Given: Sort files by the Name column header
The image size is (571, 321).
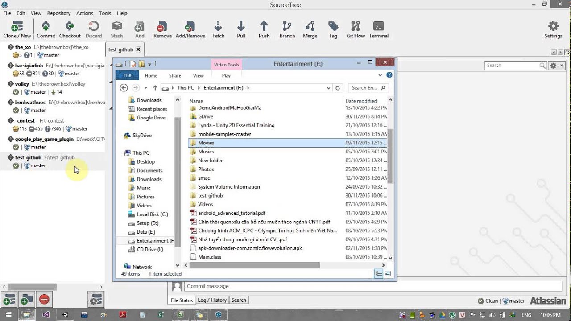Looking at the screenshot, I should [x=196, y=101].
